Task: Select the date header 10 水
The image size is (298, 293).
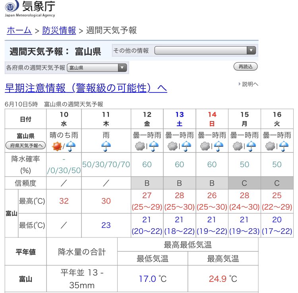Action: click(64, 119)
